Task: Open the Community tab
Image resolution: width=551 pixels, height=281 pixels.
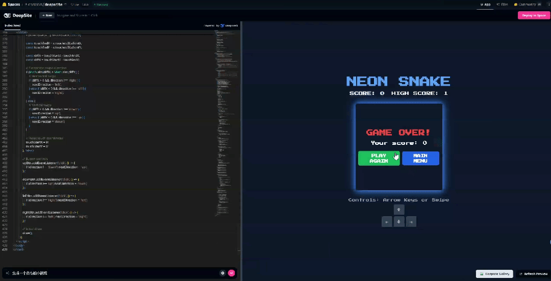Action: pyautogui.click(x=527, y=4)
